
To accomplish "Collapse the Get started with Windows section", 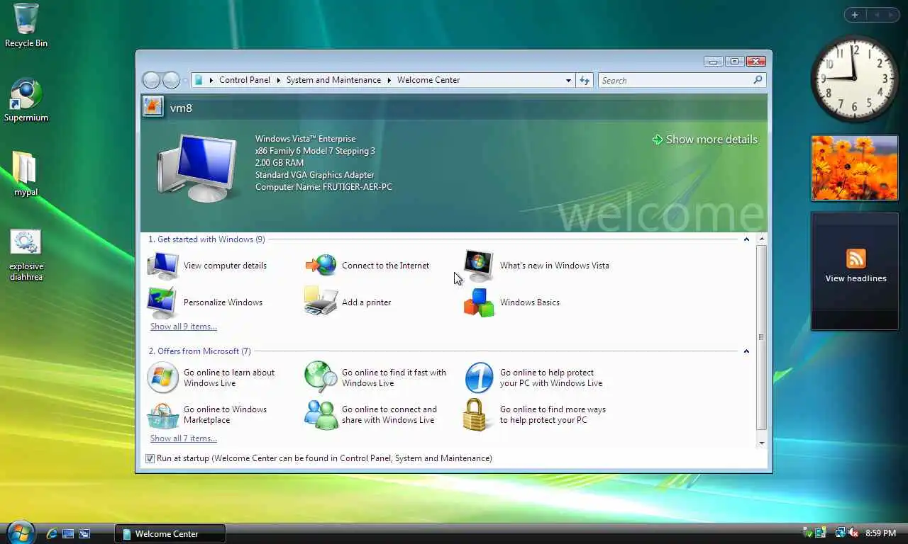I will 746,239.
